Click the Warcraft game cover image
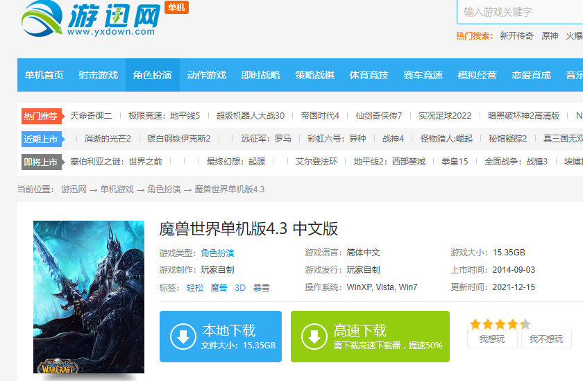Screen dimensions: 583x381 (x=89, y=297)
